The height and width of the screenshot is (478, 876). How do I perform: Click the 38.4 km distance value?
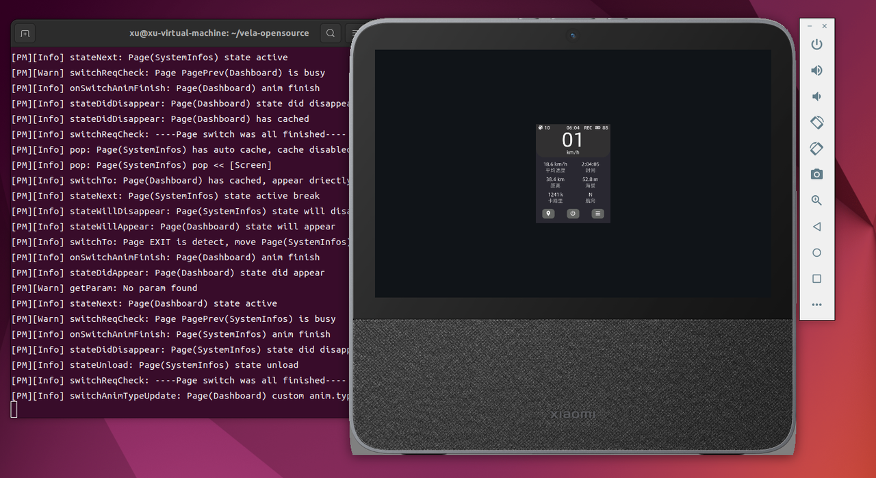555,179
